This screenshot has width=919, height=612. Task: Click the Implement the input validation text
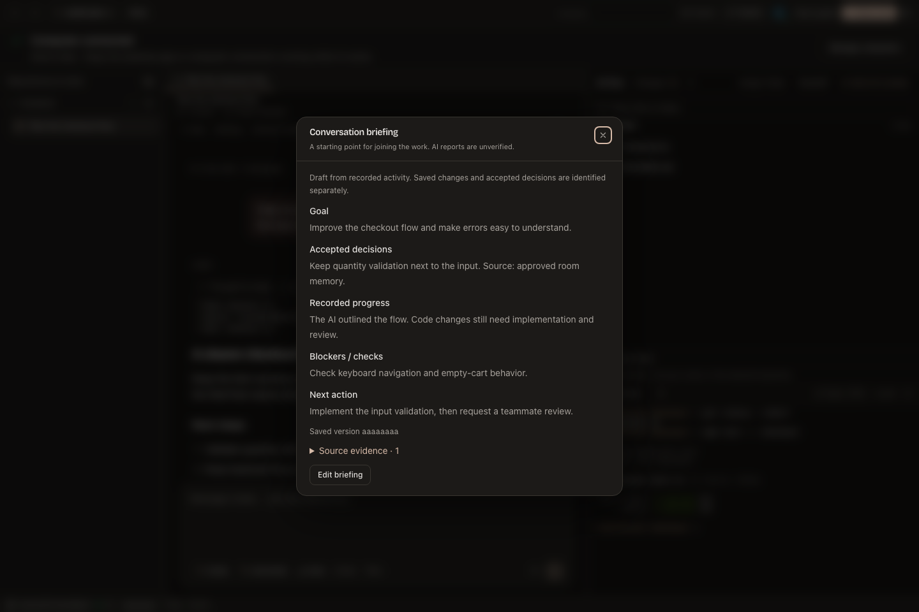point(441,411)
